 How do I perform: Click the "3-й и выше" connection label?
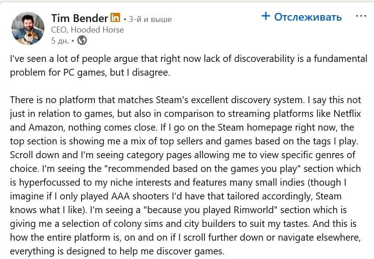[x=150, y=19]
